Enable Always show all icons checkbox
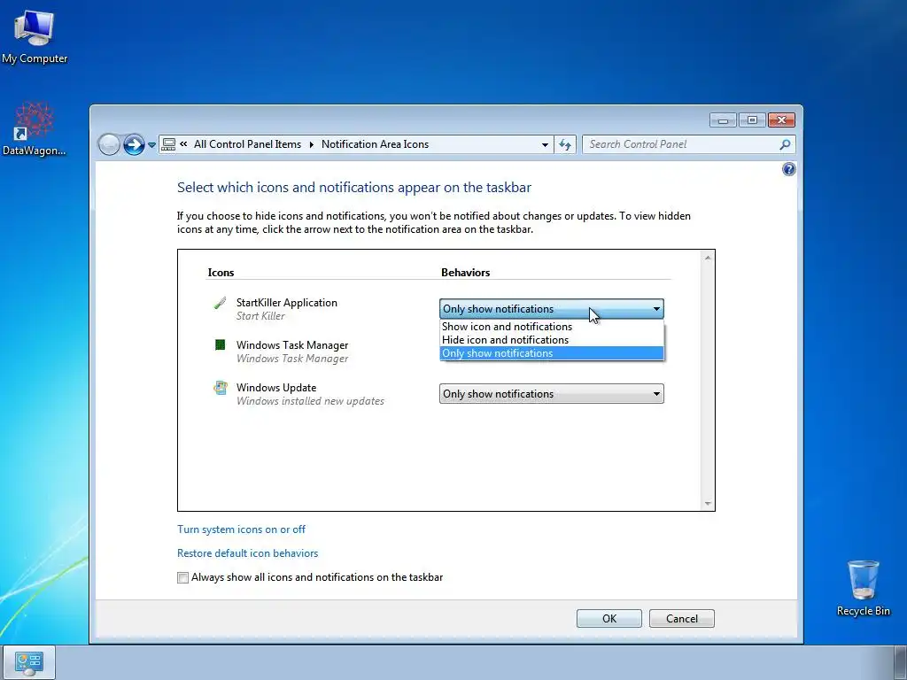The image size is (907, 680). [x=182, y=577]
